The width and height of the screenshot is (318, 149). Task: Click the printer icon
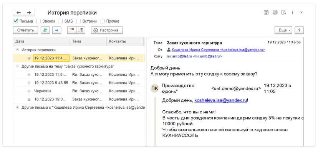275,12
